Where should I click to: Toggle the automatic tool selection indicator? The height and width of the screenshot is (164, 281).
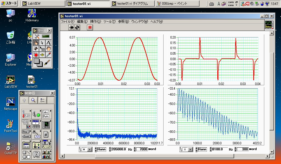[45, 36]
